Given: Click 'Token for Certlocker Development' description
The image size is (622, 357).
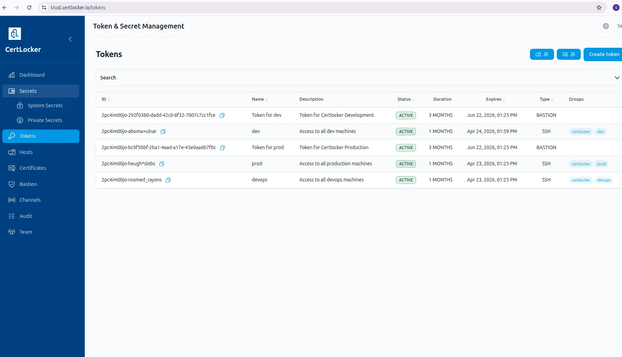Looking at the screenshot, I should [336, 115].
